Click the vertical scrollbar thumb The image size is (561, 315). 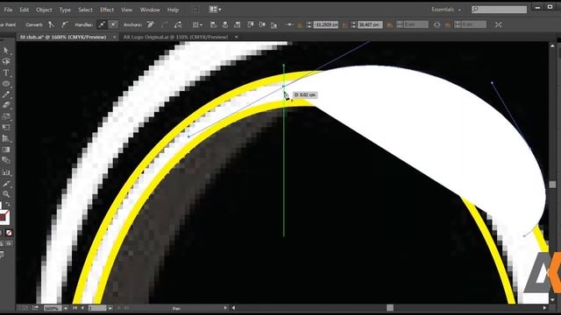point(552,185)
